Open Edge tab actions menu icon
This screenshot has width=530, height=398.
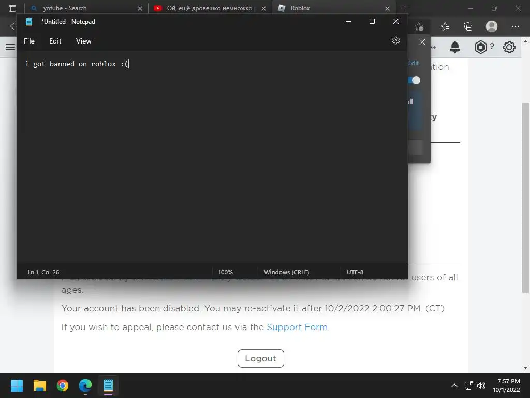[x=12, y=8]
